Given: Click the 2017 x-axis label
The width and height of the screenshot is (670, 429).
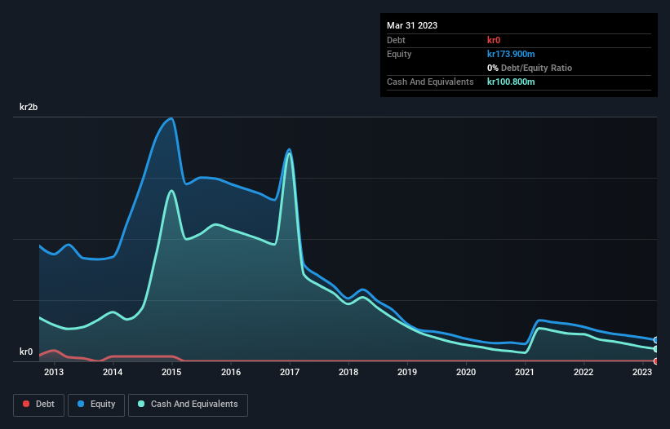Looking at the screenshot, I should [289, 372].
